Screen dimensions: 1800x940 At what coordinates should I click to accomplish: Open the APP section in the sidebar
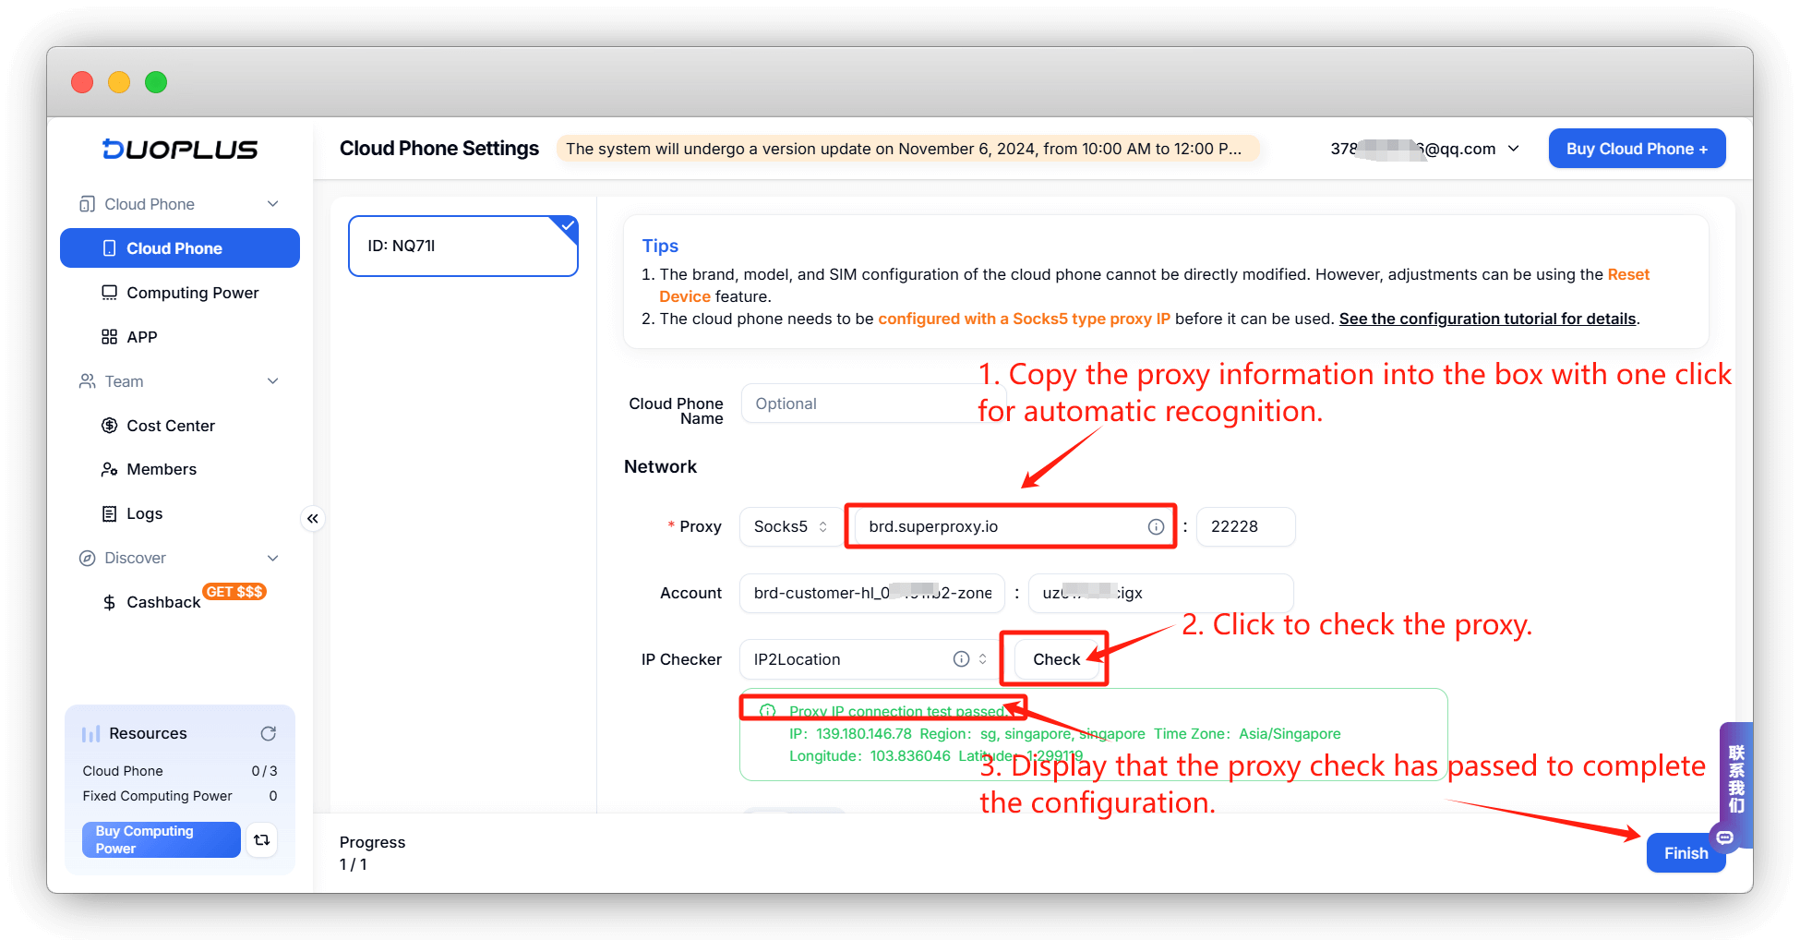click(x=111, y=336)
